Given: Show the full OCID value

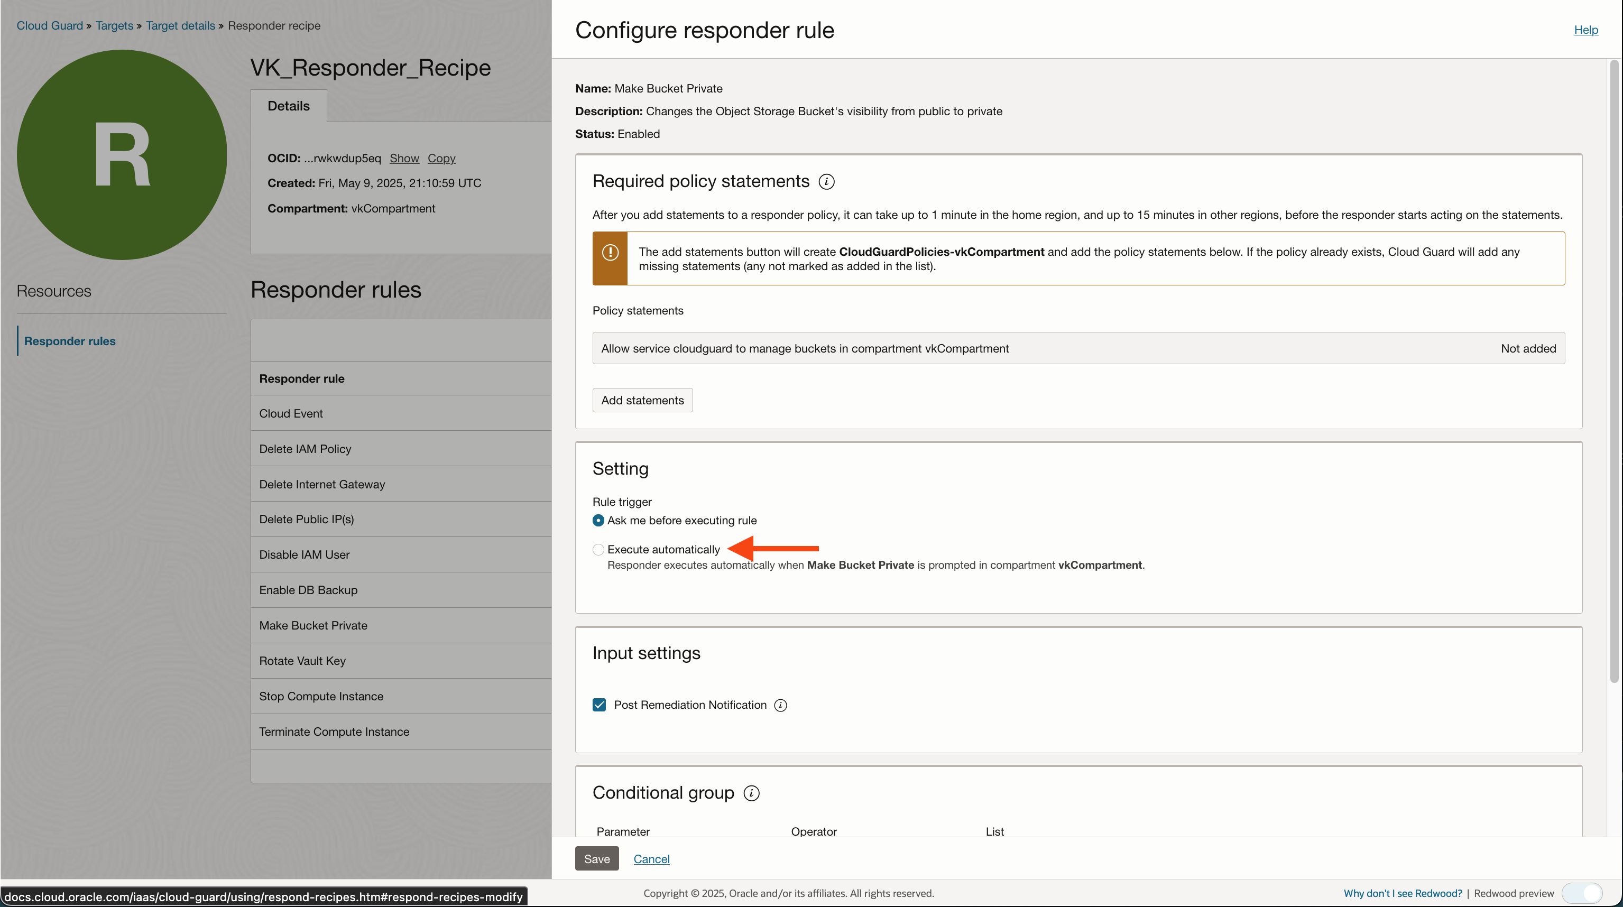Looking at the screenshot, I should pos(404,158).
